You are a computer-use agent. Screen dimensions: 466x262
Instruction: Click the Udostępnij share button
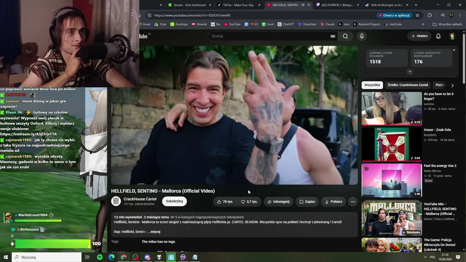278,202
